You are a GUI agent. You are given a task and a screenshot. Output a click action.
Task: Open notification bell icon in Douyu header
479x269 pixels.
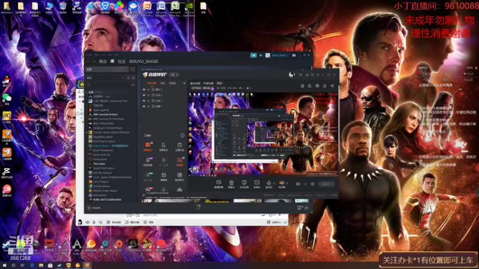pos(325,86)
